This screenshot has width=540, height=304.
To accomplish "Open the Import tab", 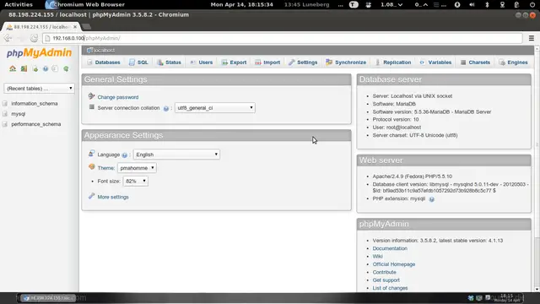I will pyautogui.click(x=267, y=62).
